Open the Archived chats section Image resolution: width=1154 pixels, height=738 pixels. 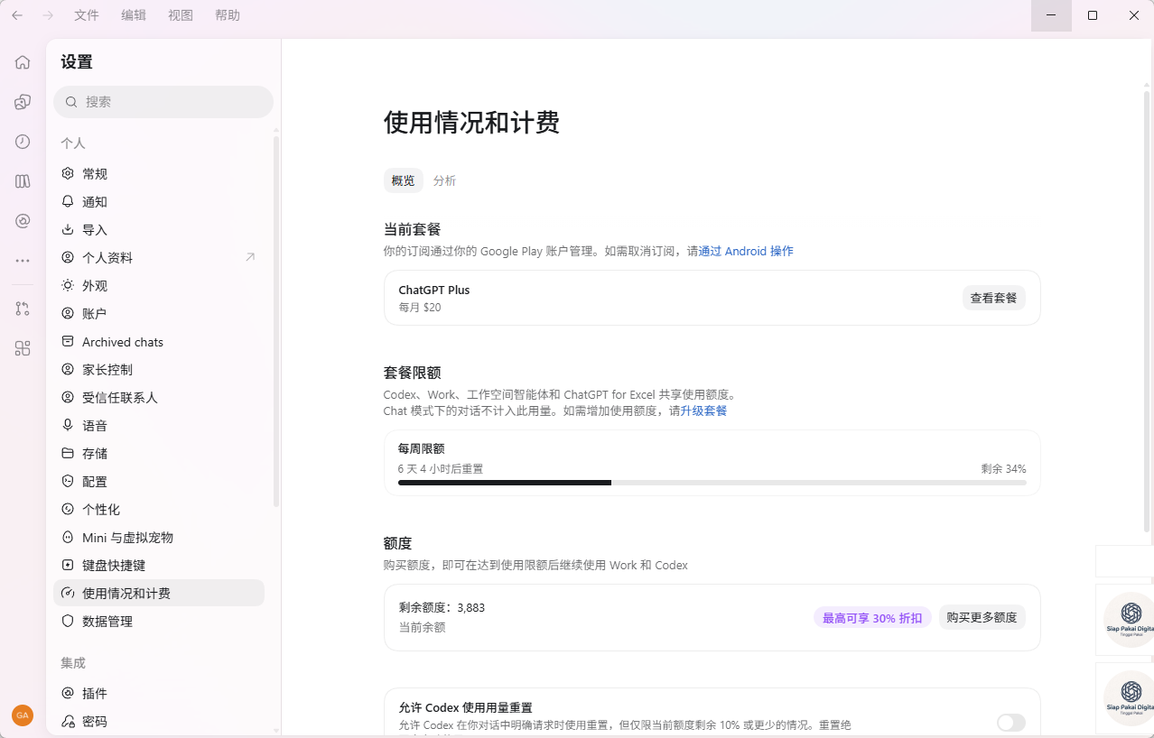point(159,342)
